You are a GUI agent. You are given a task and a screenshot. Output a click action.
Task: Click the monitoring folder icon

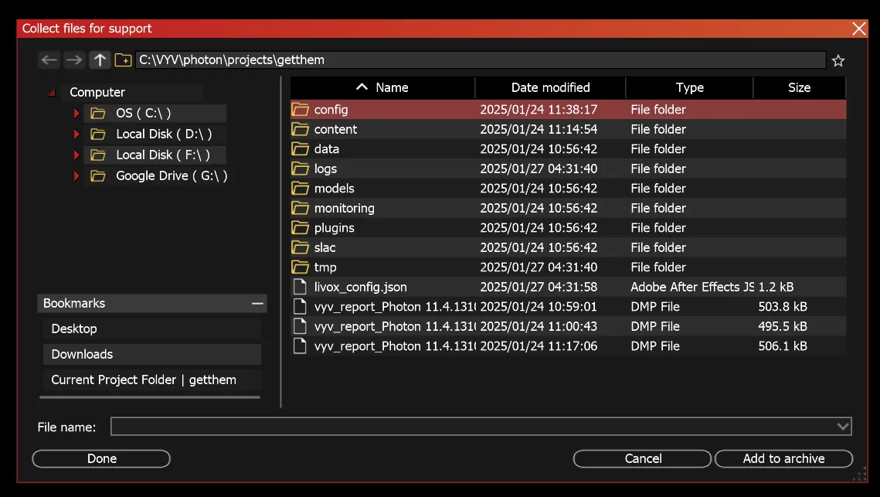click(301, 208)
